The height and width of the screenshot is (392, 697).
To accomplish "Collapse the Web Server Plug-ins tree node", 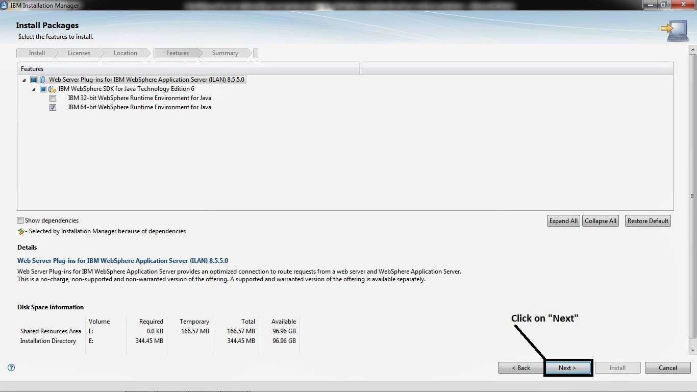I will 23,80.
